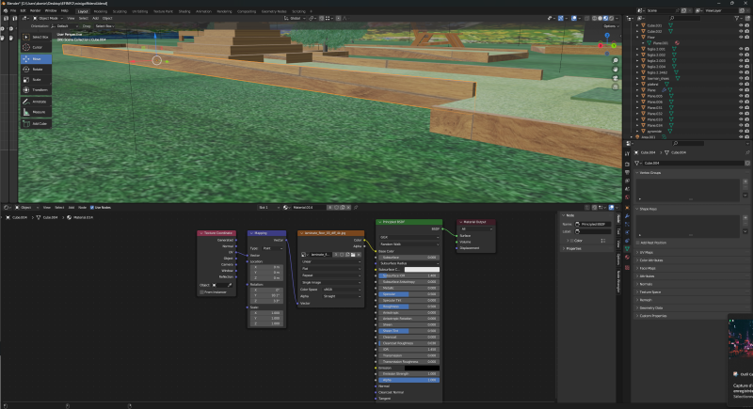Open Mapping node Type Point dropdown
The width and height of the screenshot is (753, 409).
(x=272, y=248)
